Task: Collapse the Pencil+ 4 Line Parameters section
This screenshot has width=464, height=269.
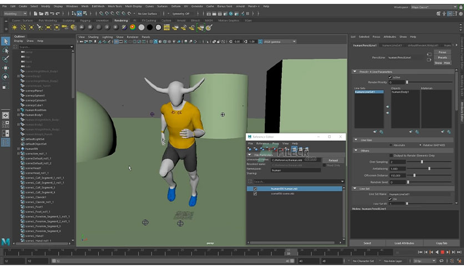Action: (355, 72)
